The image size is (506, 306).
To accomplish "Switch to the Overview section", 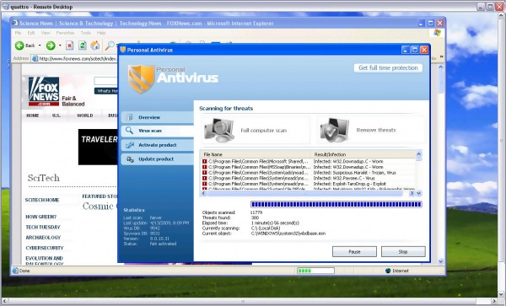I will 158,117.
